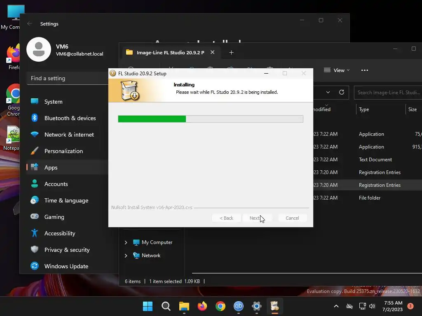Click the Time & language clock icon
The height and width of the screenshot is (316, 422).
35,200
